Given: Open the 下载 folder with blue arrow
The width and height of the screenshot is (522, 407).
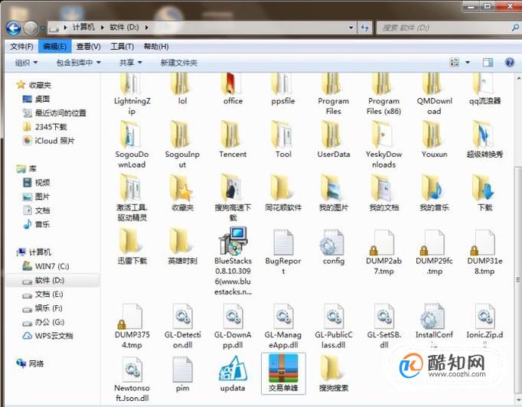Looking at the screenshot, I should coord(484,192).
